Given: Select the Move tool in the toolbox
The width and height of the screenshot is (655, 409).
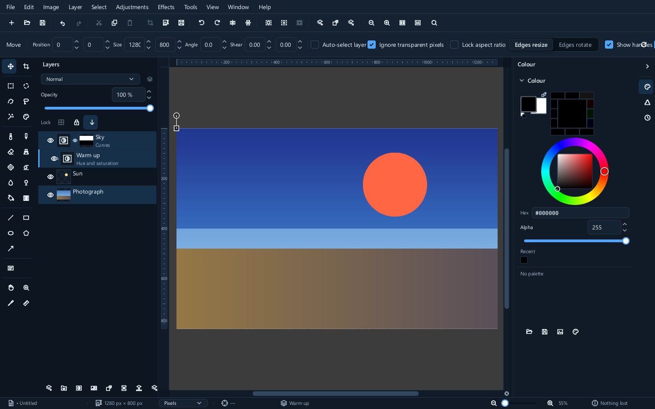Looking at the screenshot, I should [x=10, y=66].
